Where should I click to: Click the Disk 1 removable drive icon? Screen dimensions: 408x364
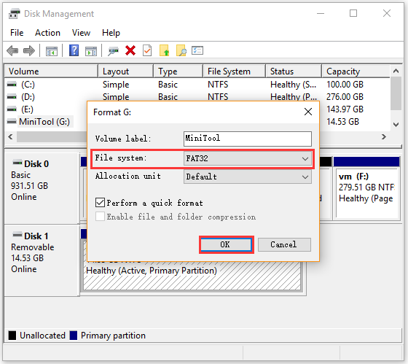tap(17, 234)
